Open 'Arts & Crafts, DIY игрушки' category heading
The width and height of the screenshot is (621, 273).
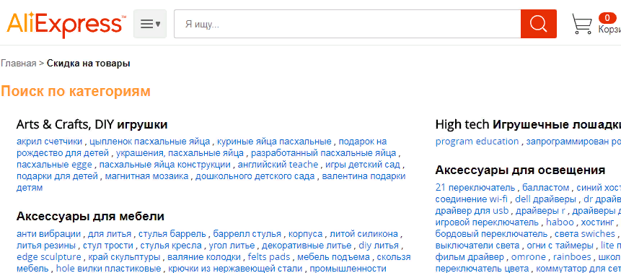pyautogui.click(x=92, y=125)
